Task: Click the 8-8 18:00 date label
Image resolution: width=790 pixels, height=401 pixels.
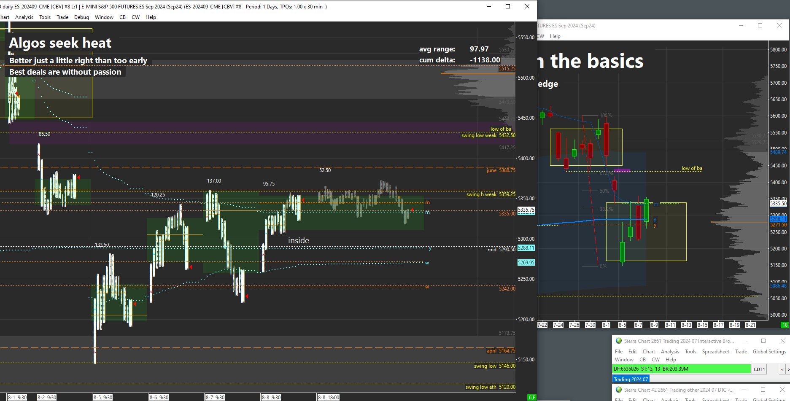Action: (x=329, y=398)
